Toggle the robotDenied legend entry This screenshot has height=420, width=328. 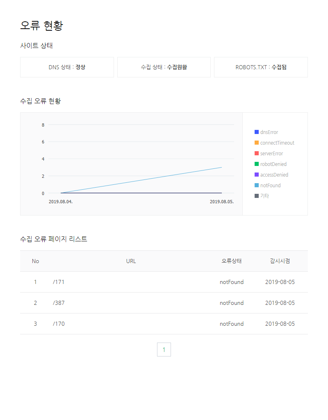pyautogui.click(x=272, y=164)
